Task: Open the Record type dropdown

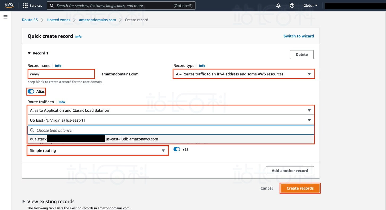Action: coord(244,74)
